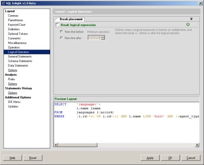Screen dimensions: 204x165
Task: Open Data Statements settings
Action: tap(18, 65)
